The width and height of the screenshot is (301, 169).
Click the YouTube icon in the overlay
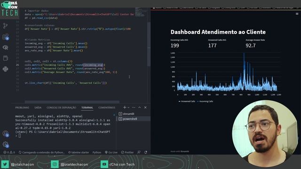click(x=104, y=164)
